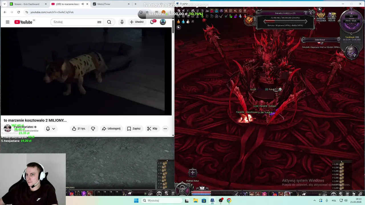Open a new browser tab
Image resolution: width=365 pixels, height=205 pixels.
pos(135,4)
